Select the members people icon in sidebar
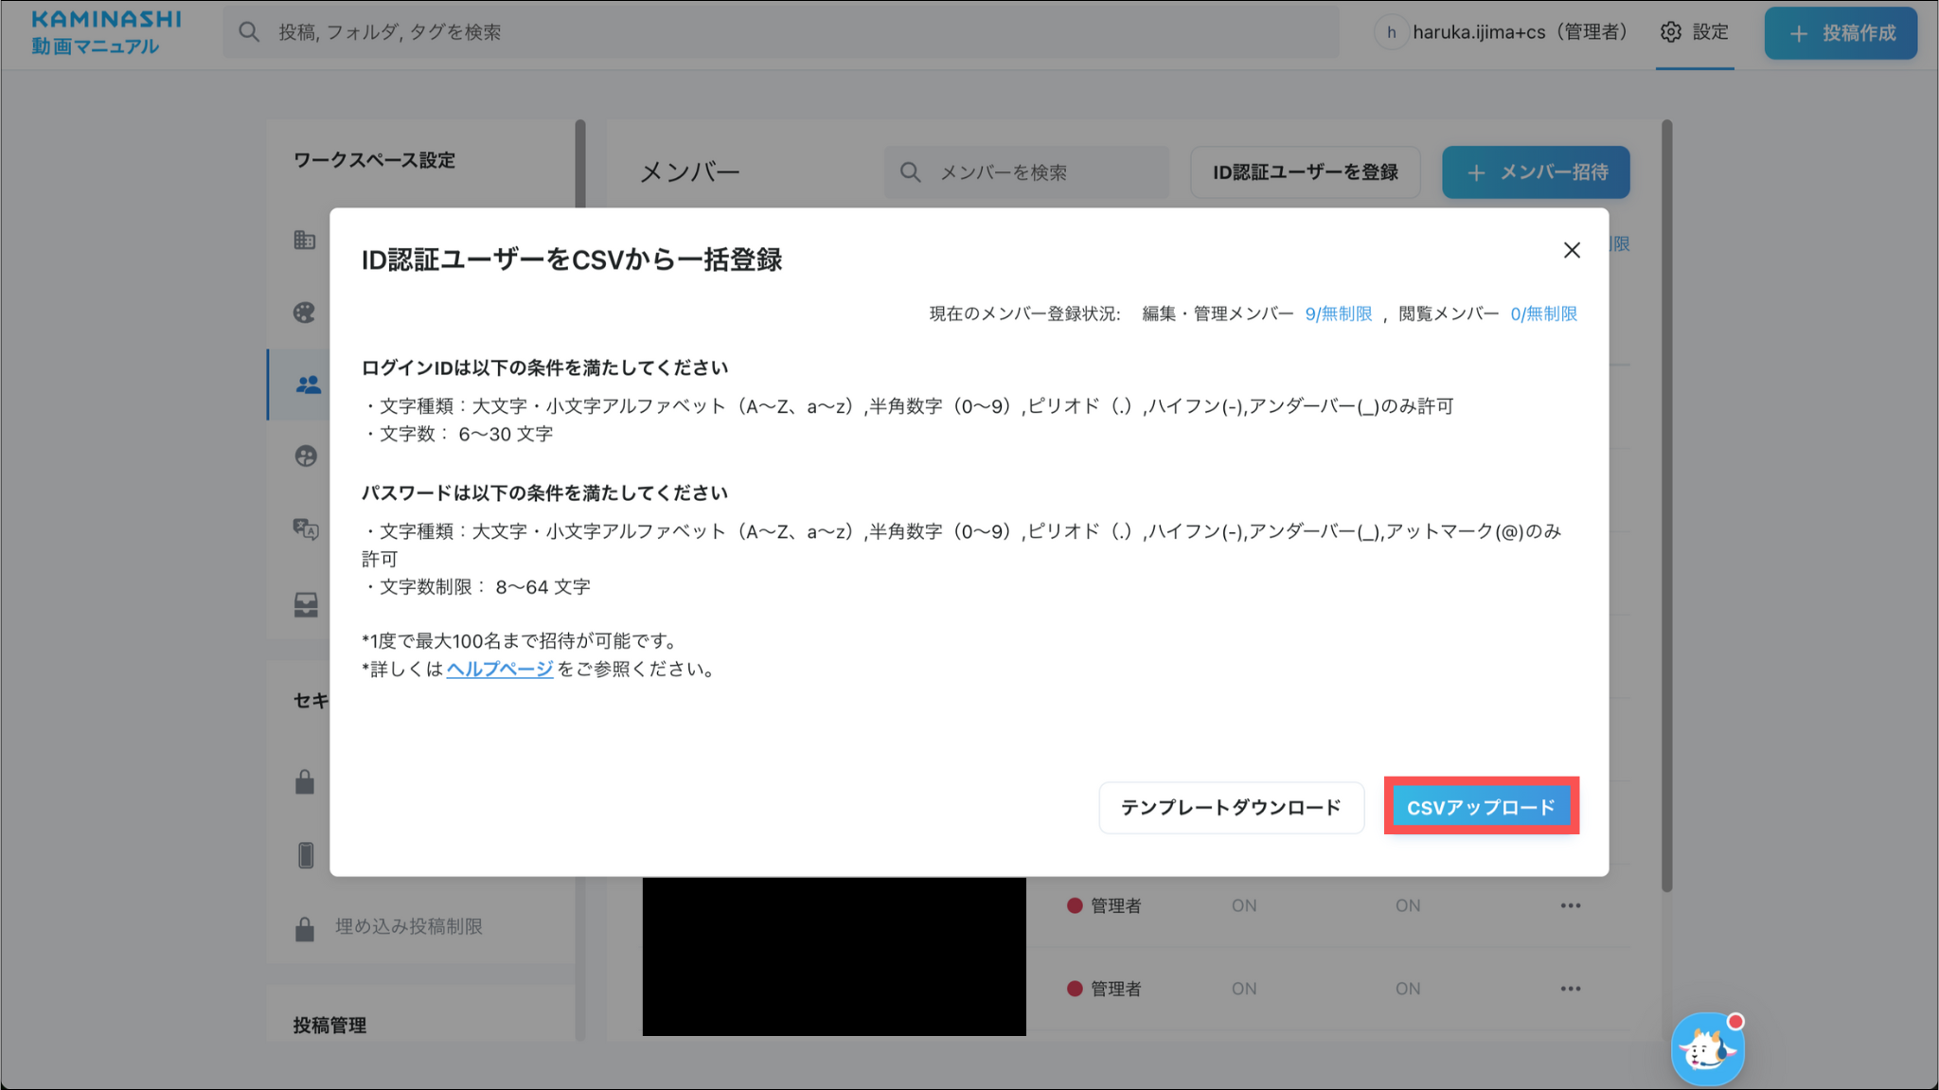 coord(308,384)
